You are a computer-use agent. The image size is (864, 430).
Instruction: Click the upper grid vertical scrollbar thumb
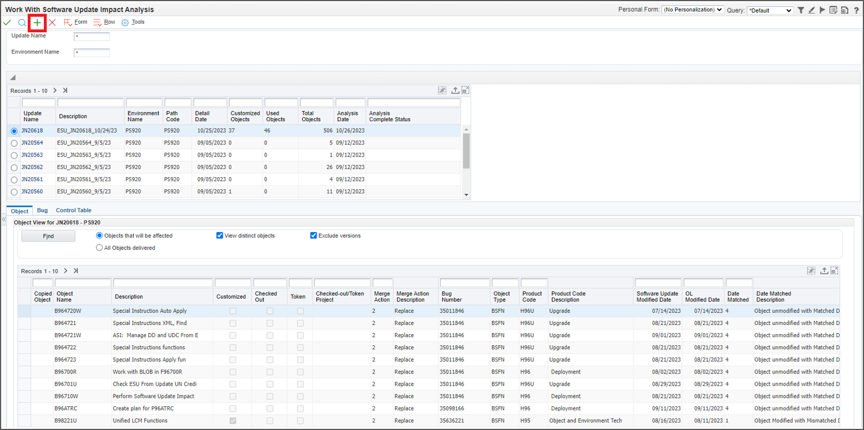(466, 151)
